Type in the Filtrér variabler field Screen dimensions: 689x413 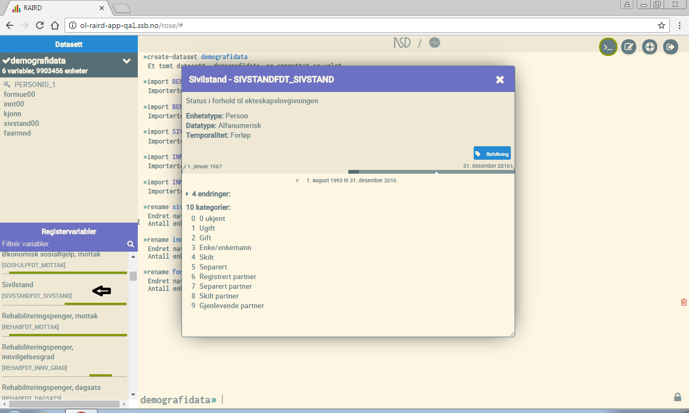[x=62, y=244]
